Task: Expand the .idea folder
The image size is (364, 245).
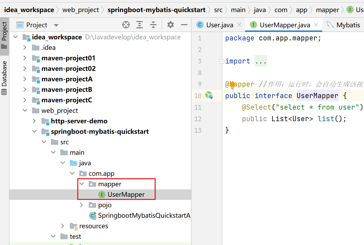Action: pyautogui.click(x=25, y=47)
